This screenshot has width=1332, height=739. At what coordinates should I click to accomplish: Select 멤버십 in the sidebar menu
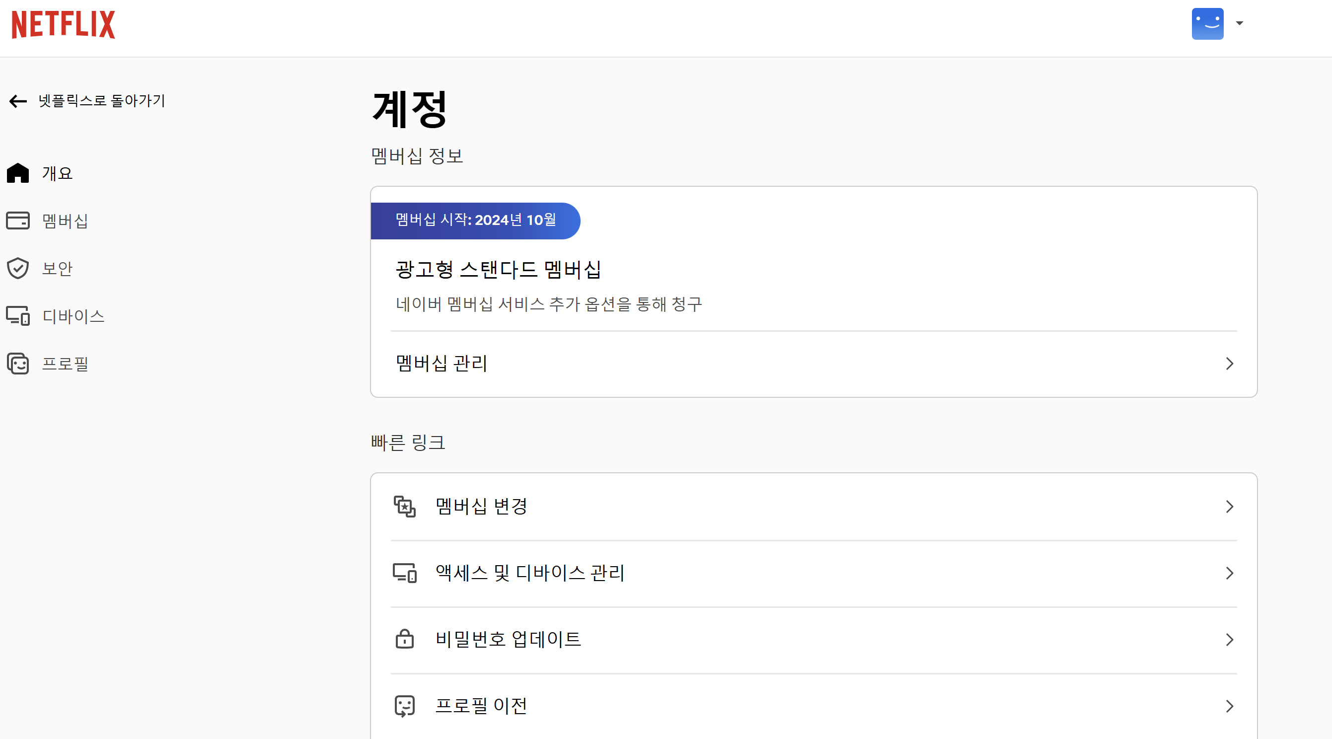pyautogui.click(x=64, y=221)
